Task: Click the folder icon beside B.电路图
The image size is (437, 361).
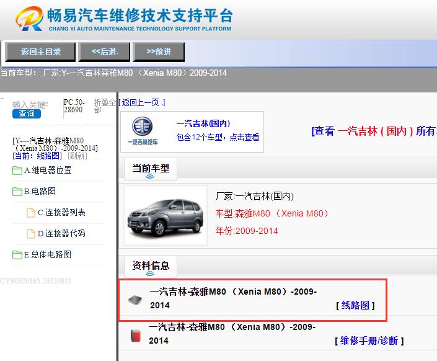Action: [x=17, y=192]
